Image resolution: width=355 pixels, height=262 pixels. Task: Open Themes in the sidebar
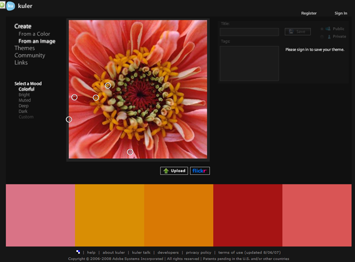pyautogui.click(x=24, y=48)
